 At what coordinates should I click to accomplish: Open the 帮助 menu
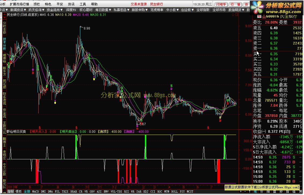point(94,4)
